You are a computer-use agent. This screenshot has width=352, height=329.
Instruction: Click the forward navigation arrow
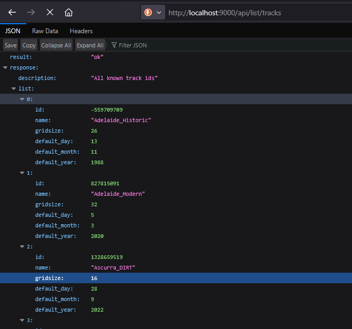[31, 12]
